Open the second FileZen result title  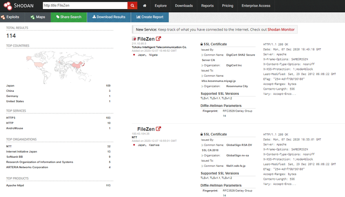(x=146, y=129)
